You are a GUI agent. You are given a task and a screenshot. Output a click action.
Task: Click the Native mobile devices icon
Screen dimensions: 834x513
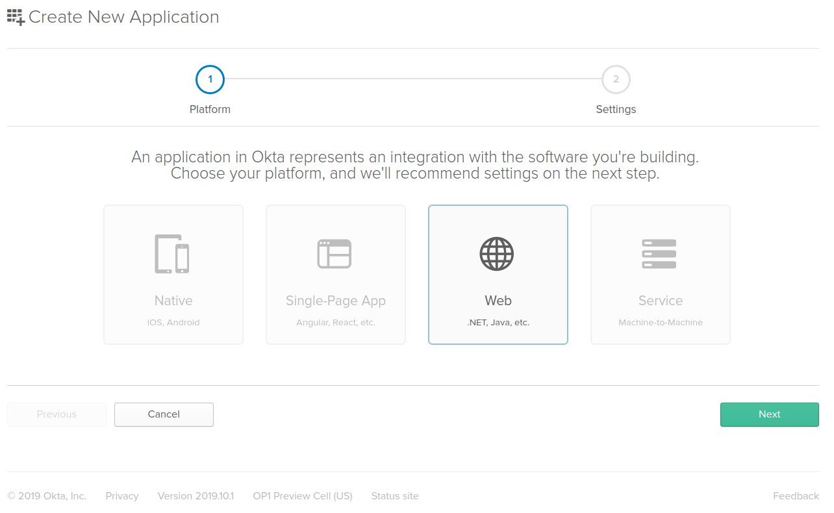[172, 254]
